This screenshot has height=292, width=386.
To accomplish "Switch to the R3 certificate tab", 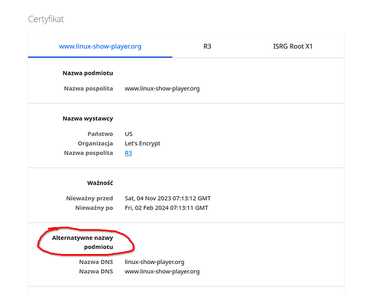I will 207,46.
